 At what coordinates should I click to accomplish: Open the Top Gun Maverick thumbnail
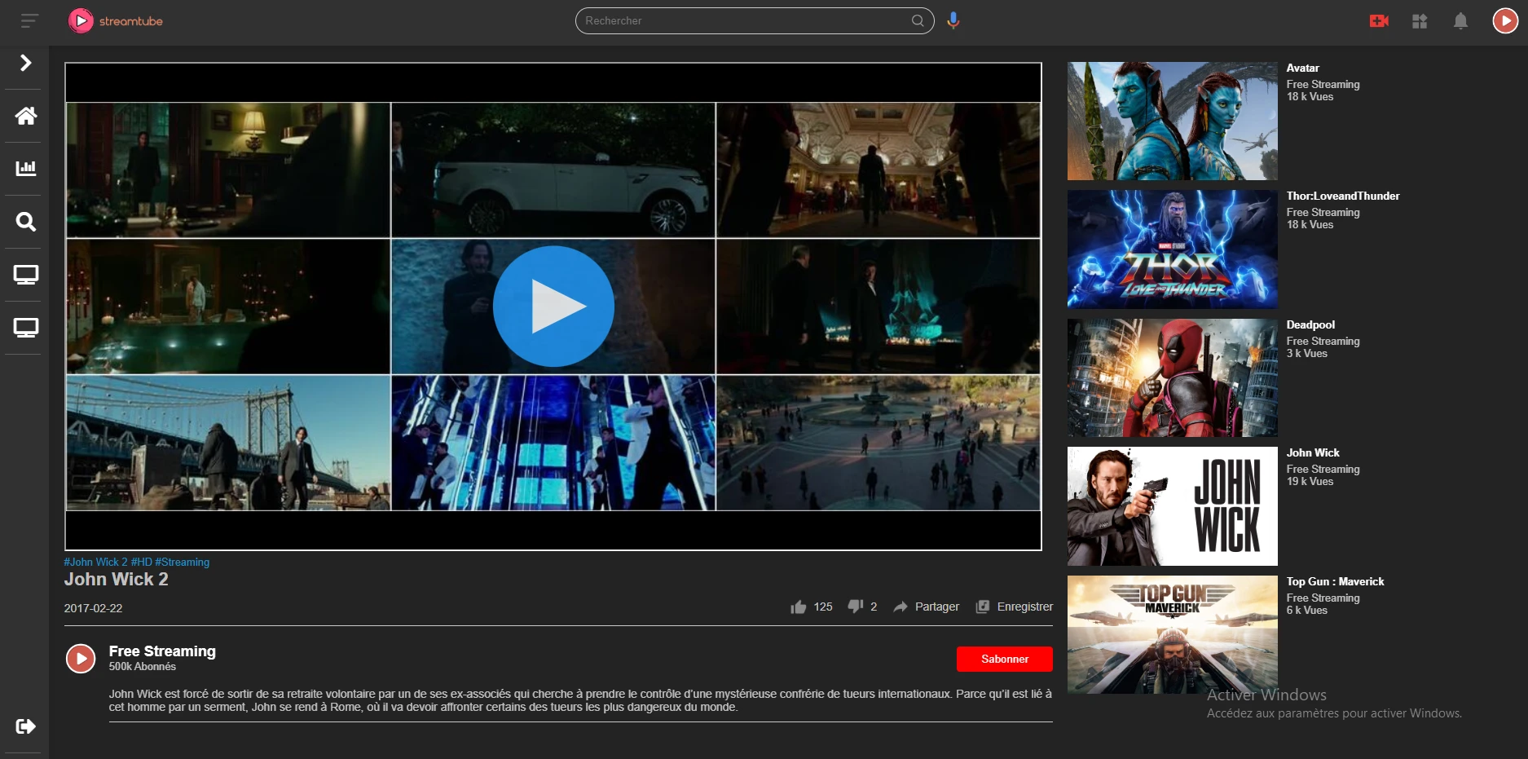(1172, 634)
